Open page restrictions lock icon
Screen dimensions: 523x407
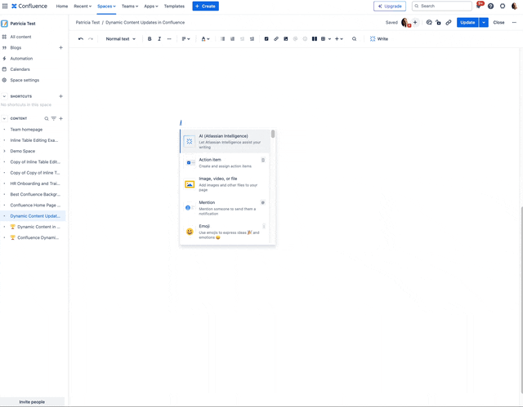tap(438, 22)
